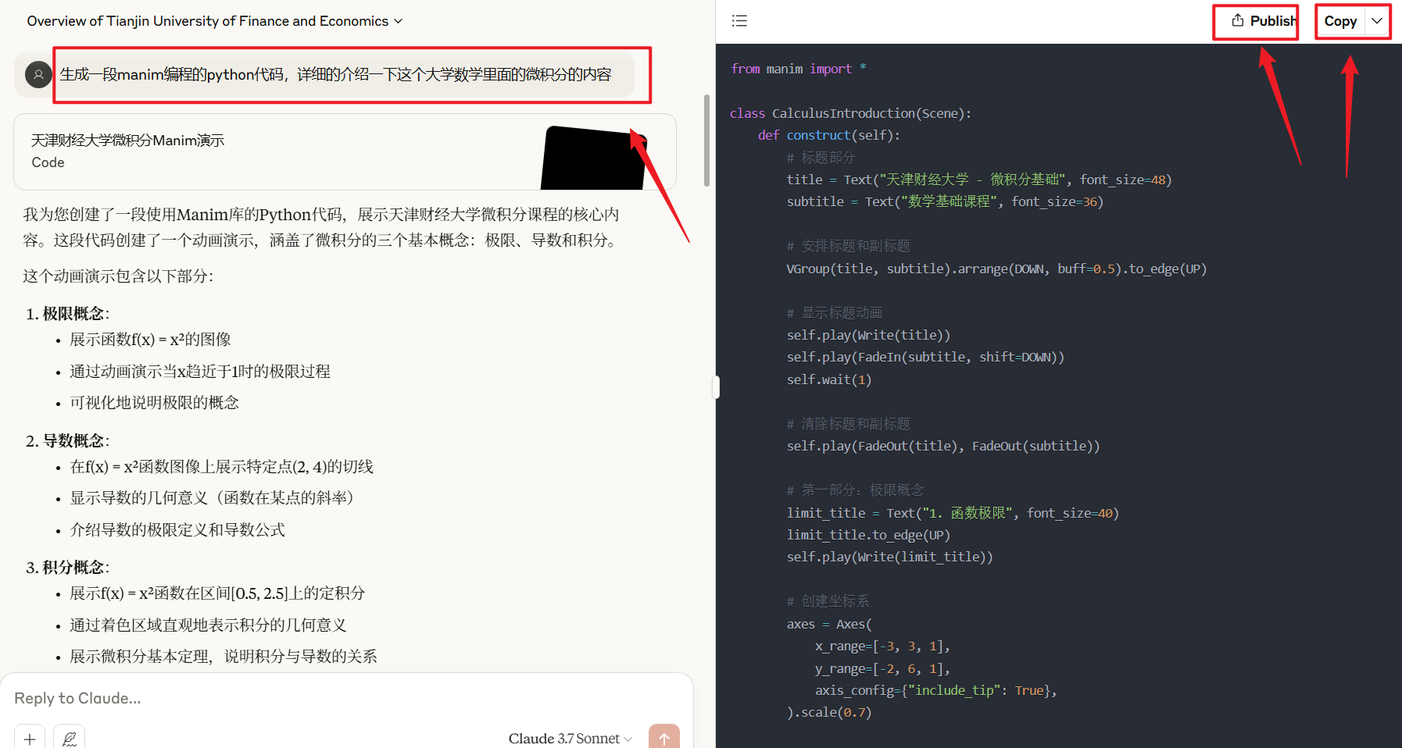Send the message with the arrow button
Viewport: 1402px width, 748px height.
pos(663,738)
